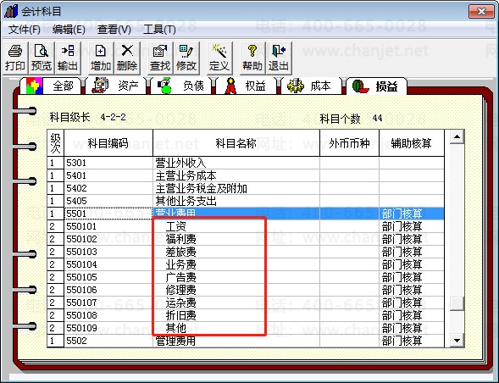The height and width of the screenshot is (383, 499).
Task: Show all accounts with 全部 tab
Action: coord(51,86)
